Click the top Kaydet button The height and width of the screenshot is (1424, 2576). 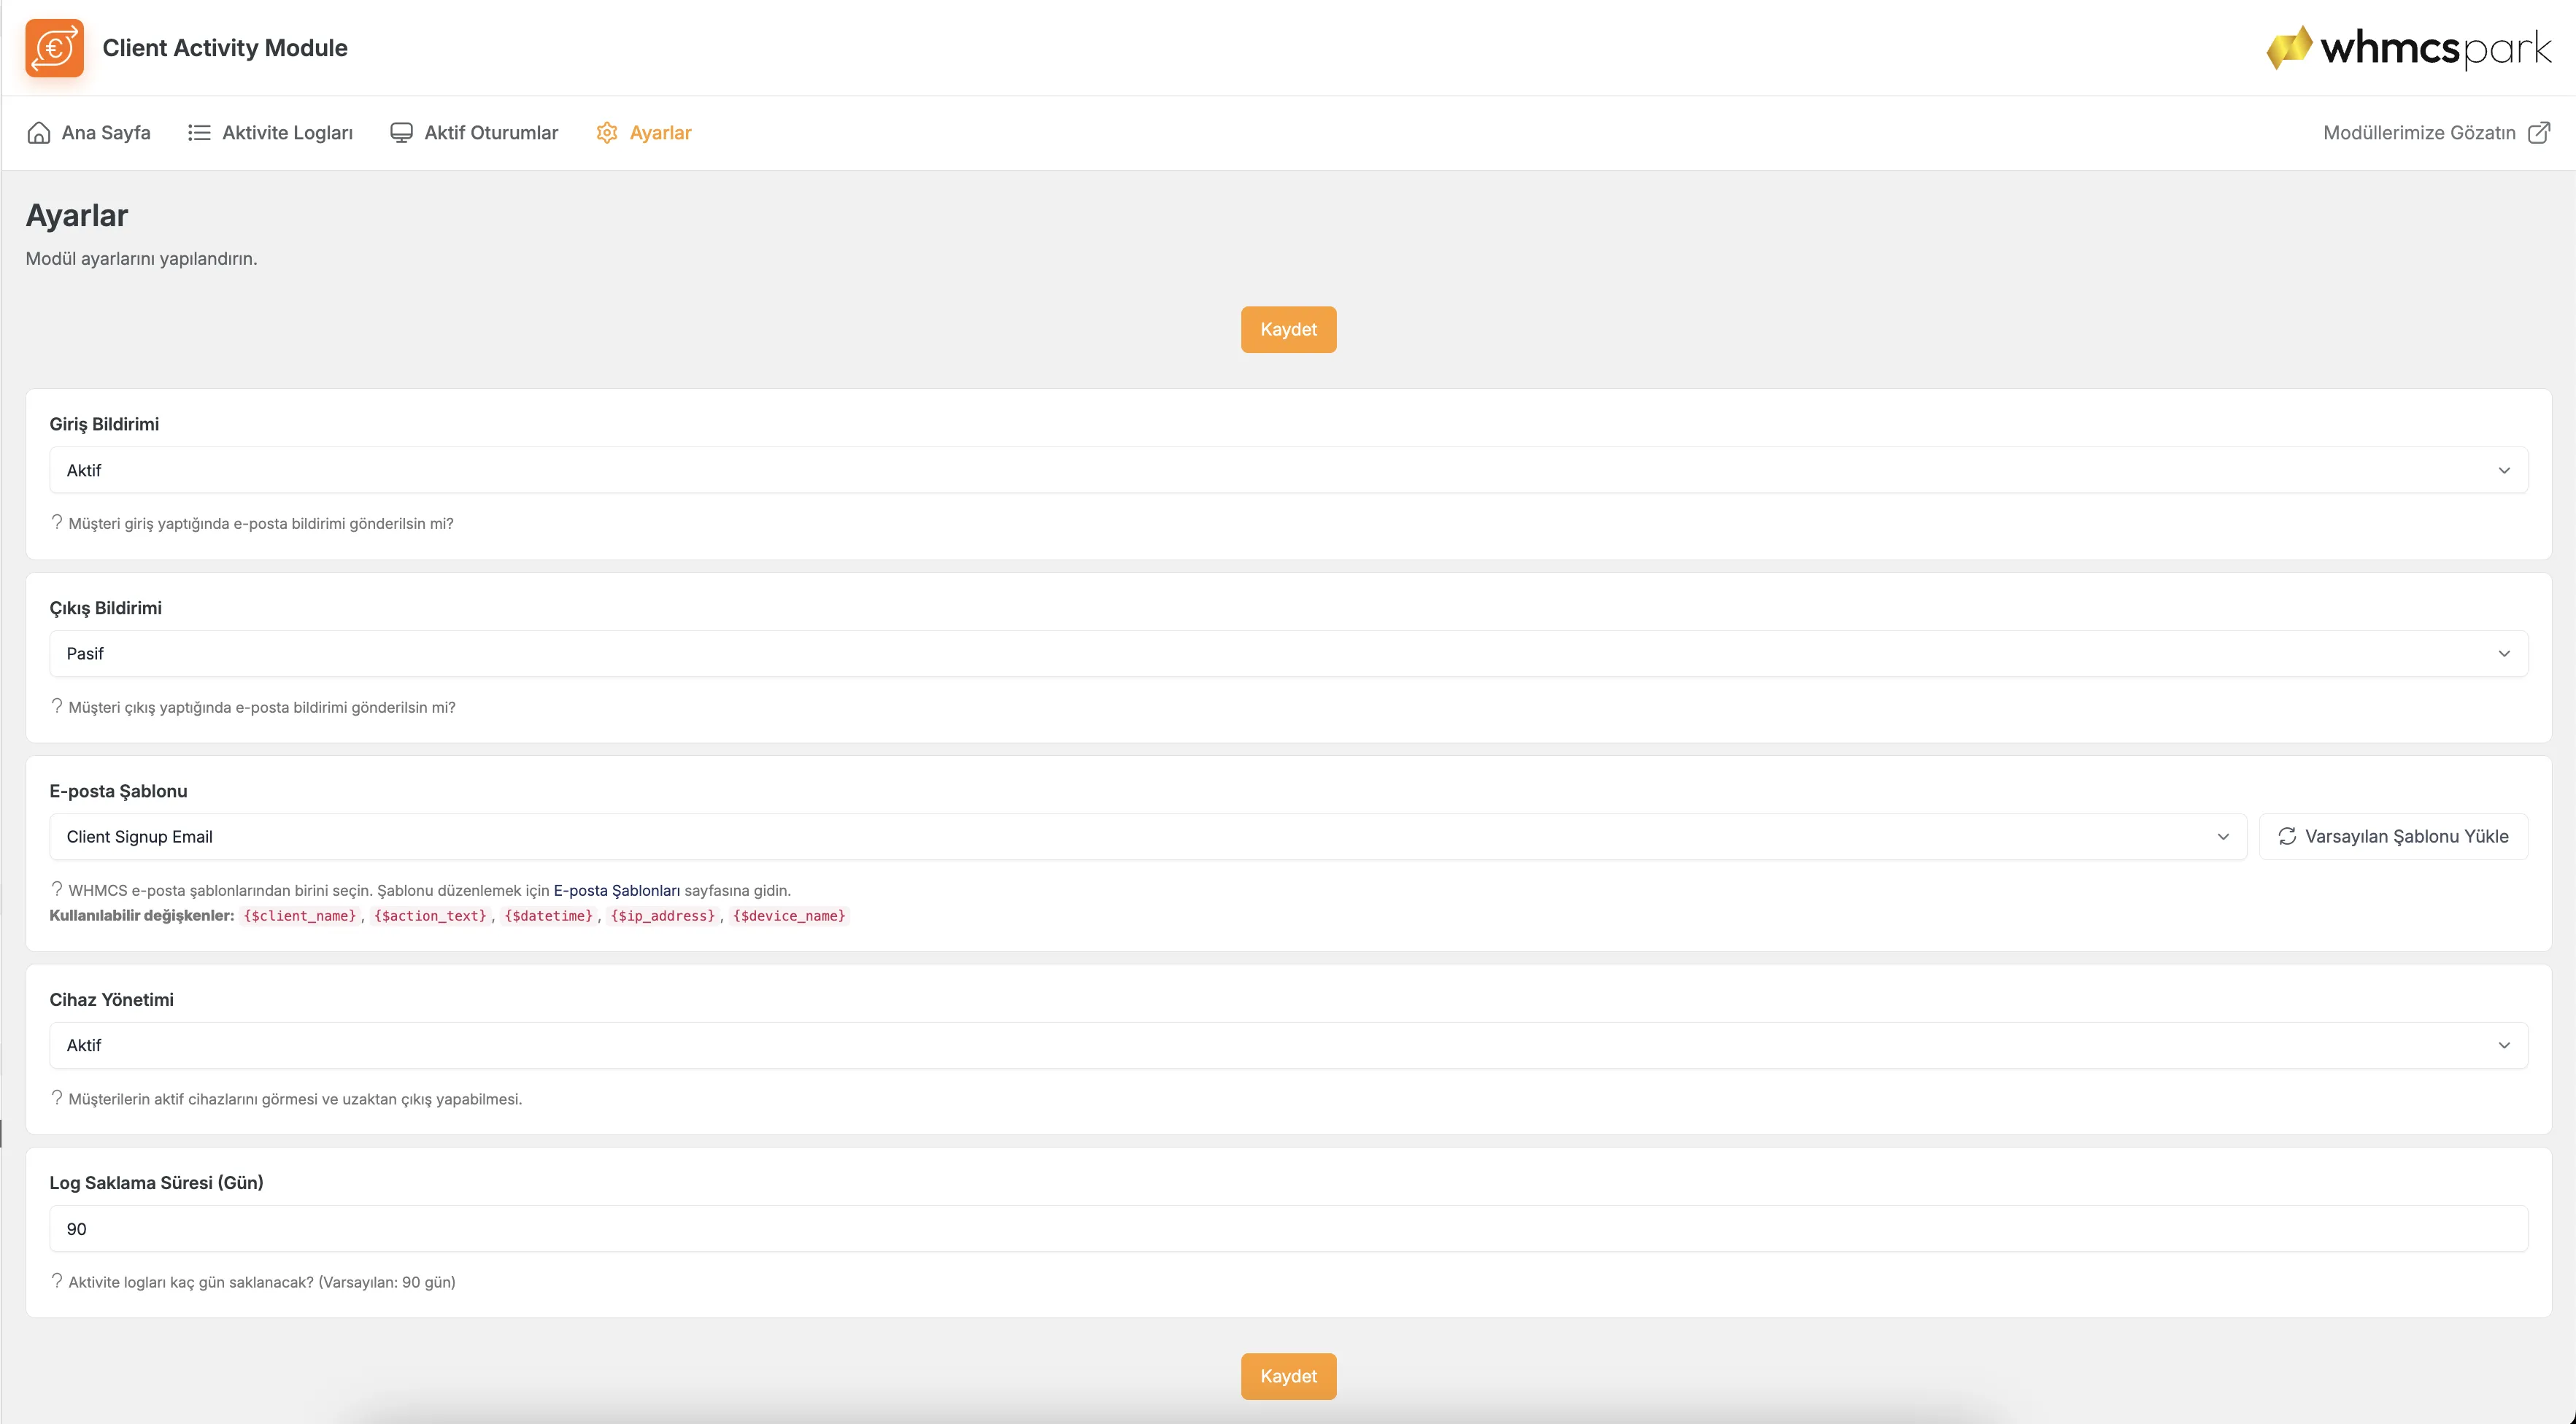point(1288,329)
